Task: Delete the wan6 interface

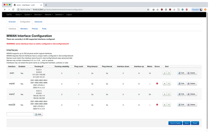Action: (x=192, y=83)
